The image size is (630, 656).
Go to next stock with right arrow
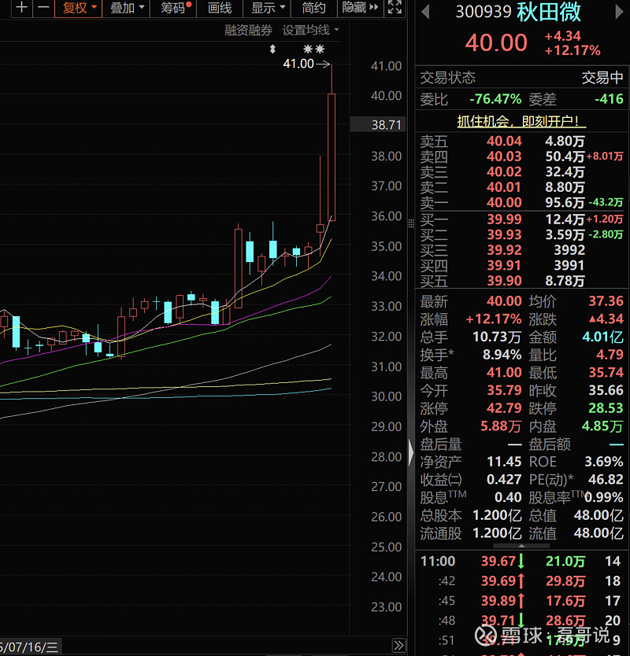[x=619, y=12]
